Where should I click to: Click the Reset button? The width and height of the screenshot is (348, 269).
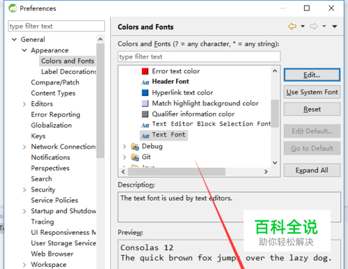click(x=312, y=109)
